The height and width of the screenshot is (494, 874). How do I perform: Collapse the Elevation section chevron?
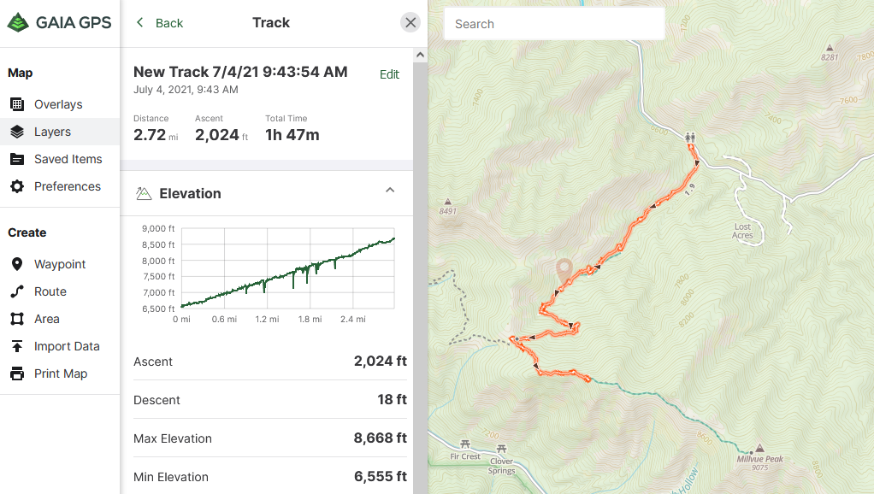tap(390, 190)
